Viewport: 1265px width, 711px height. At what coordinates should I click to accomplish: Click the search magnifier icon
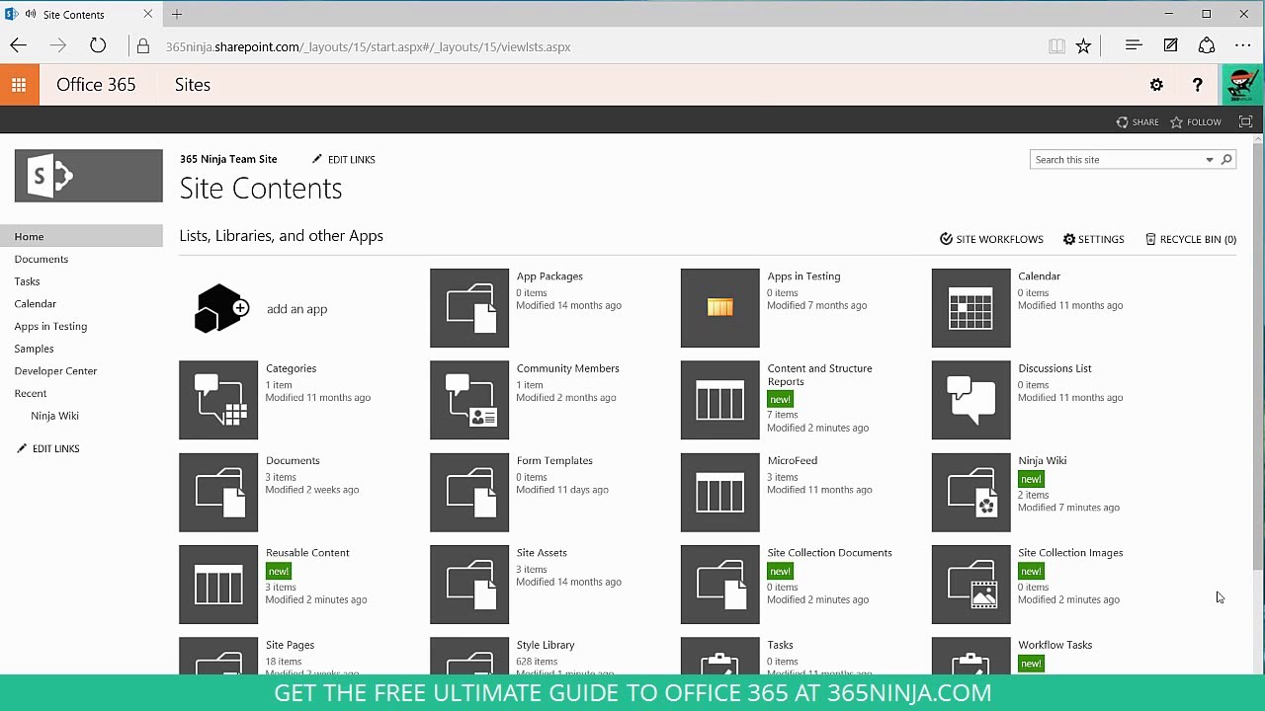1226,159
